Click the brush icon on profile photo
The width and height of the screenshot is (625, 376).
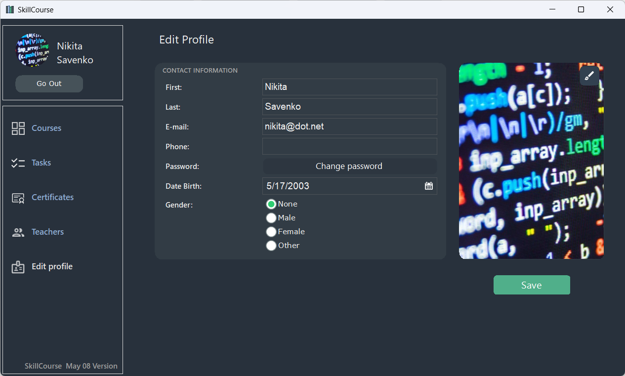click(x=589, y=76)
